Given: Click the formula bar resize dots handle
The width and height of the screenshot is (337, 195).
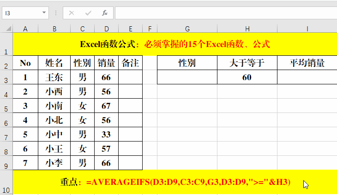Looking at the screenshot, I should click(56, 13).
